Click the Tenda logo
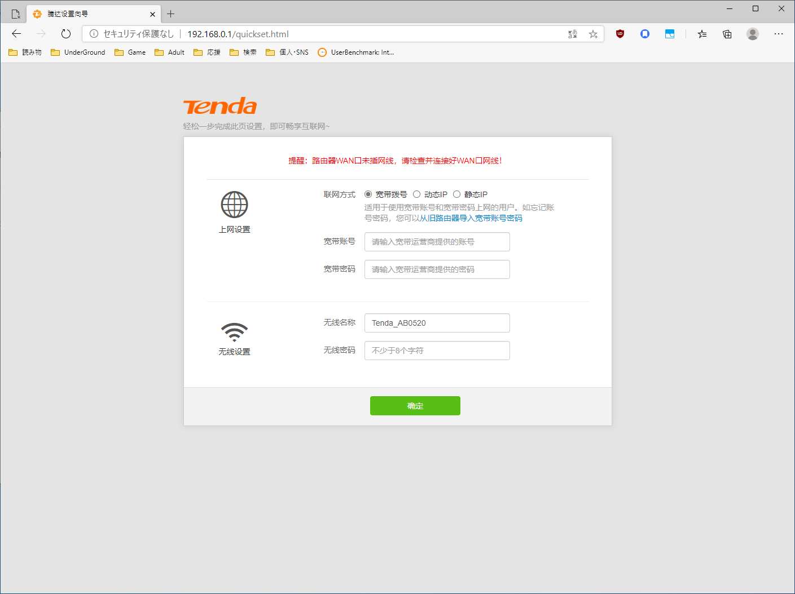This screenshot has height=594, width=795. [220, 106]
